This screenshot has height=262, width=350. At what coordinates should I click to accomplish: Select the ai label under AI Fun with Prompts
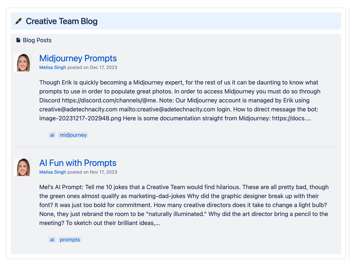point(52,240)
